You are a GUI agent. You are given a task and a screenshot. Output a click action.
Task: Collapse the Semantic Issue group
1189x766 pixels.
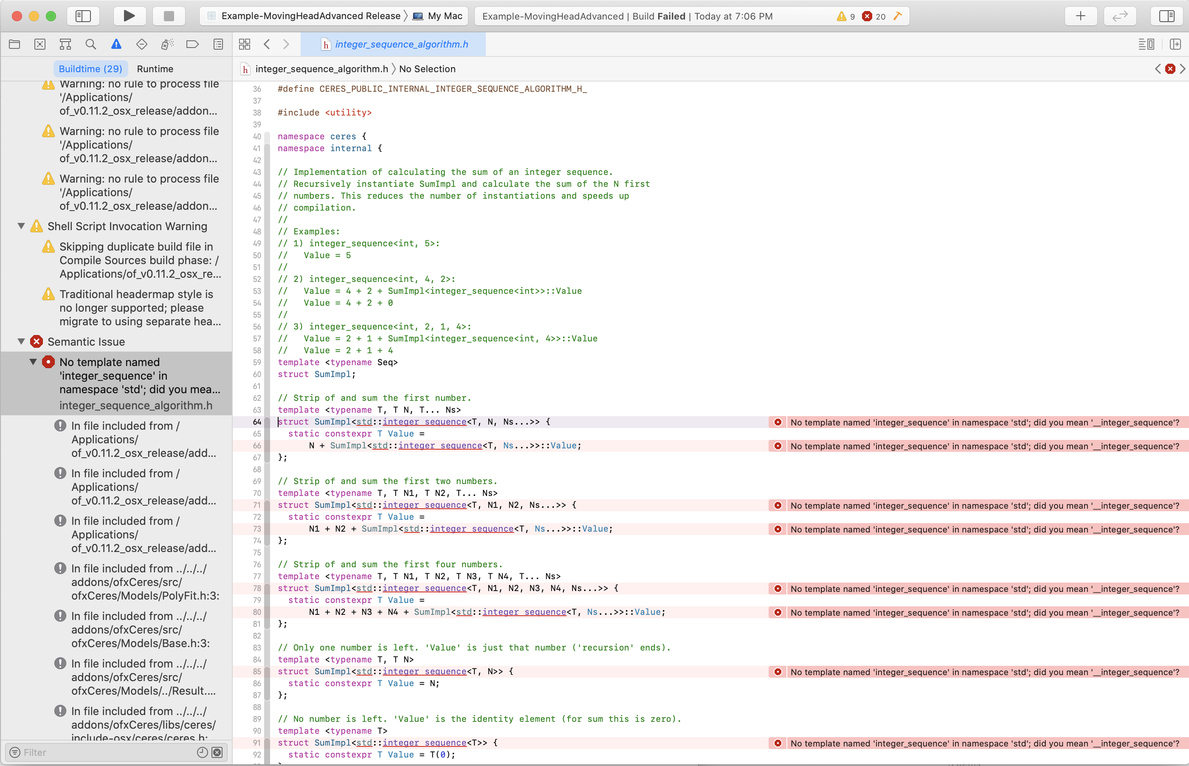click(x=21, y=341)
